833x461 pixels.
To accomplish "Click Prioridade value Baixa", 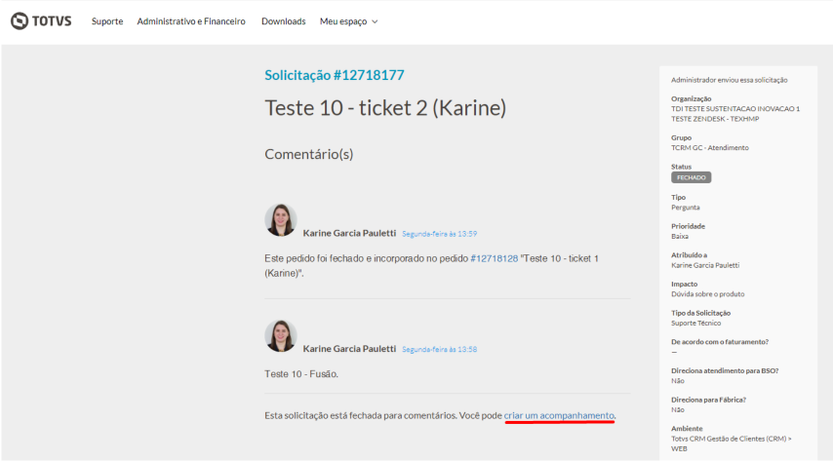I will (680, 236).
